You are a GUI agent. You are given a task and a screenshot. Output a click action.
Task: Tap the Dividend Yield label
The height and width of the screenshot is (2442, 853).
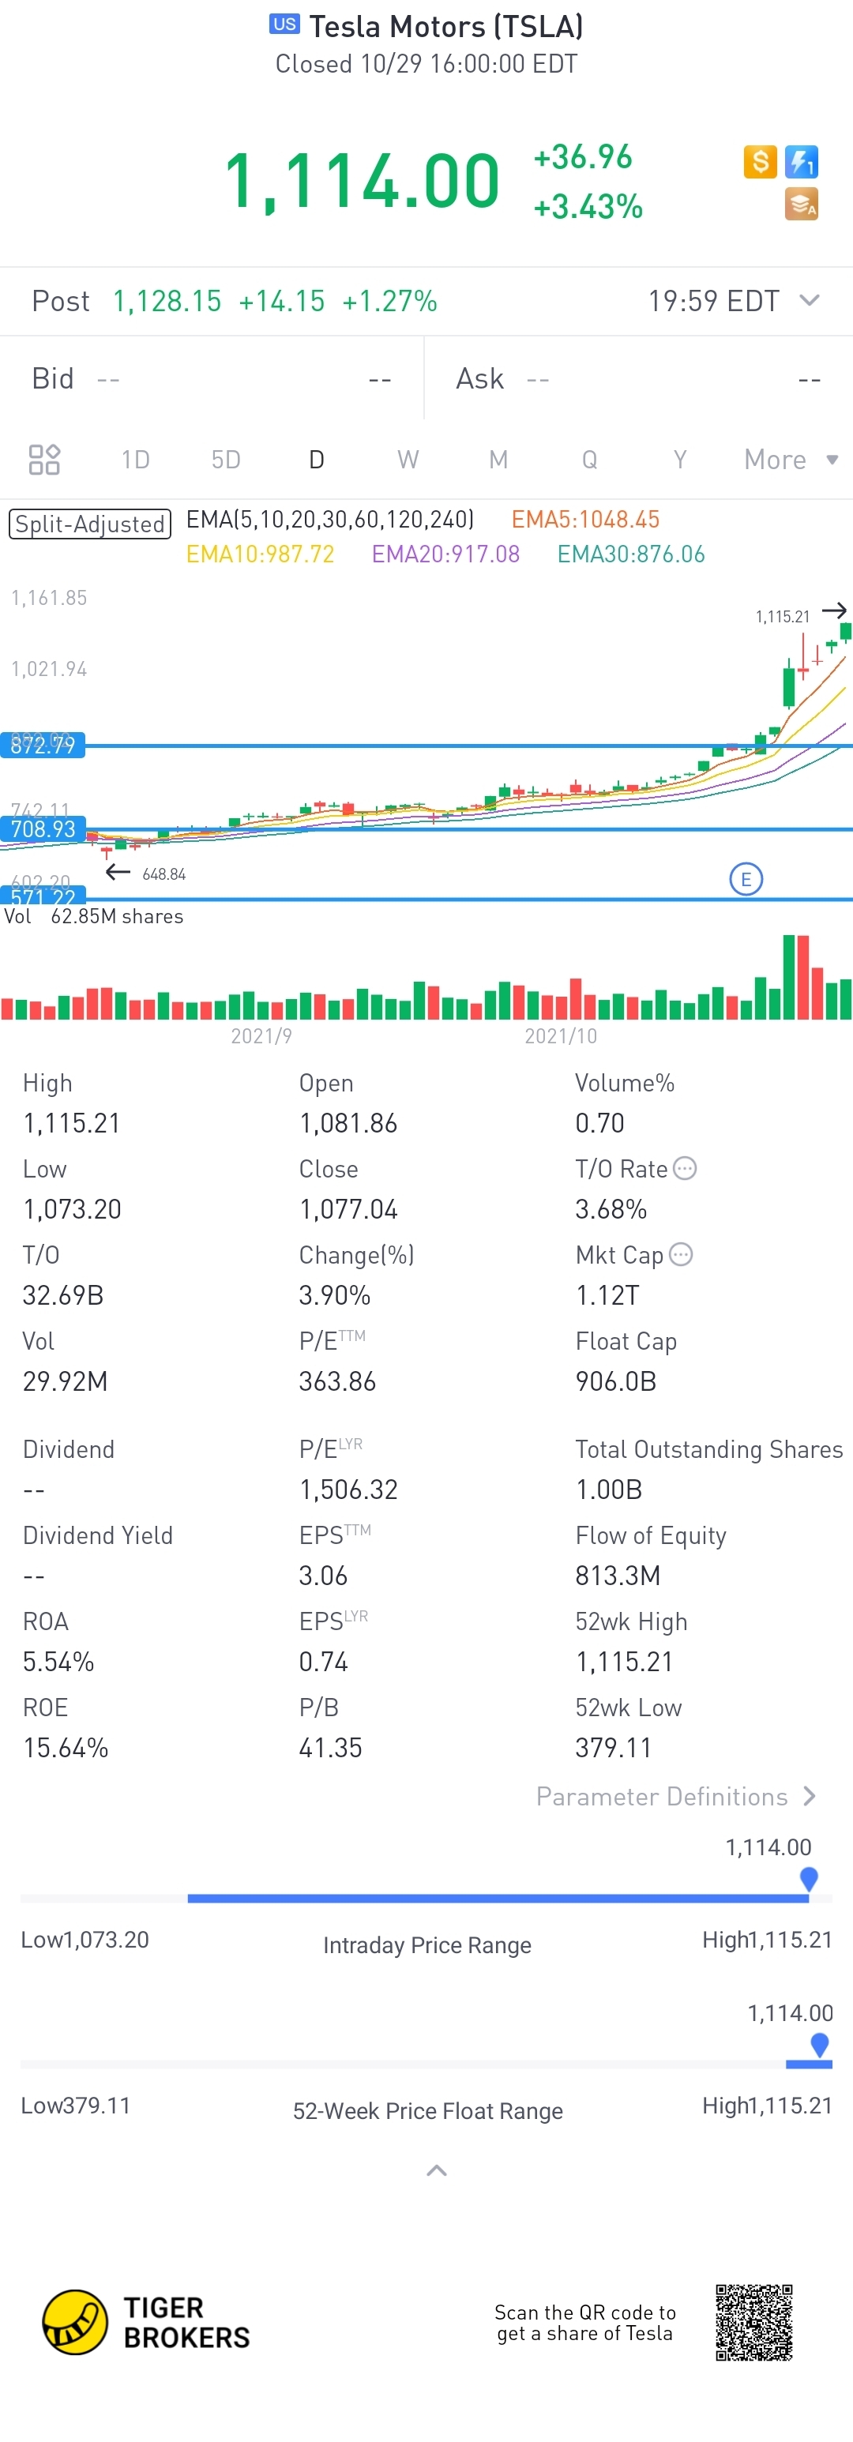98,1536
